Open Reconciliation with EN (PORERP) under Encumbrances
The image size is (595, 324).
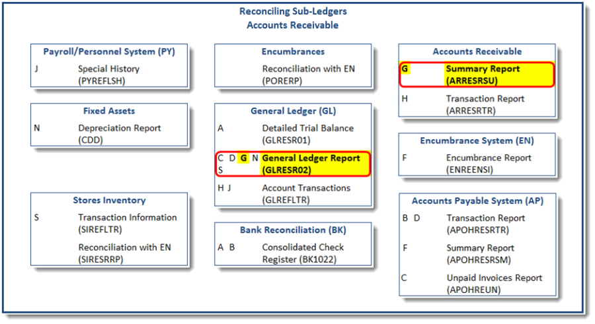(x=308, y=75)
